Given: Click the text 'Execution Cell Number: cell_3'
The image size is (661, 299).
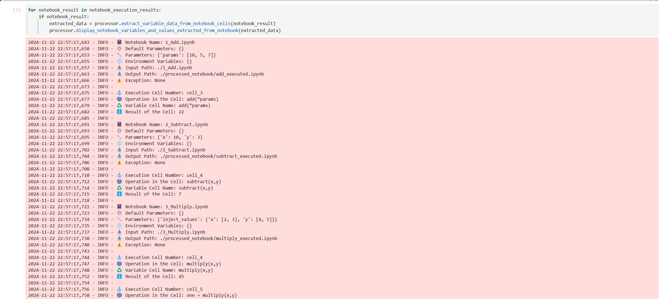Looking at the screenshot, I should point(164,93).
